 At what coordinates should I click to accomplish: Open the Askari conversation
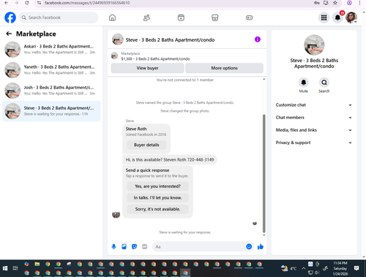tap(51, 49)
